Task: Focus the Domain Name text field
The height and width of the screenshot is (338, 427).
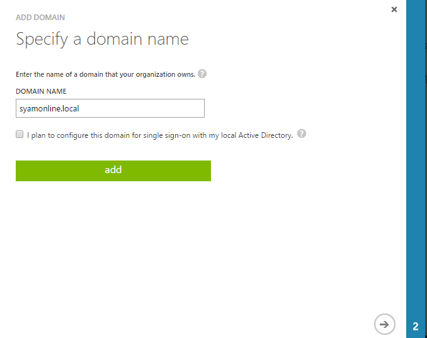Action: point(110,108)
